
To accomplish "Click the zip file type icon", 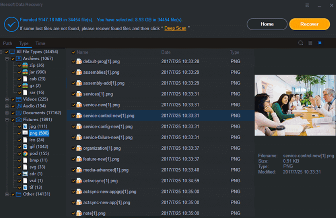I will [25, 65].
